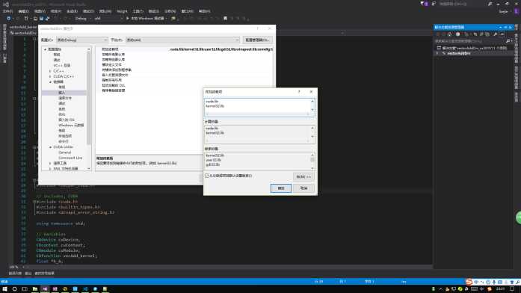Switch to the 错误列表 tab at bottom

[x=15, y=273]
